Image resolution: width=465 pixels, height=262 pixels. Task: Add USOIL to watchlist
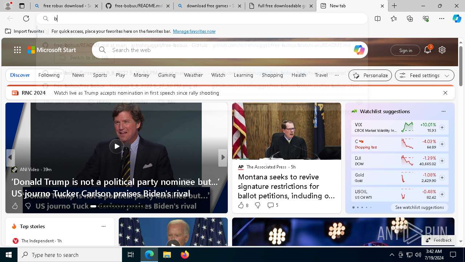(x=442, y=194)
